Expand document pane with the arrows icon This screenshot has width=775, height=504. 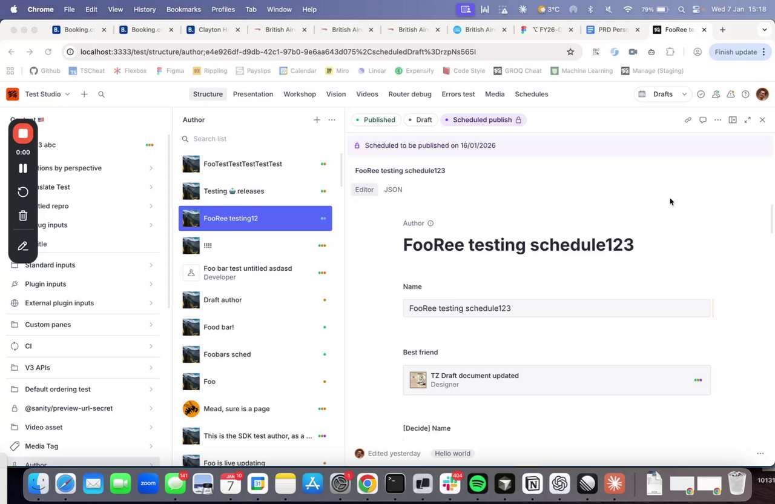(x=747, y=120)
